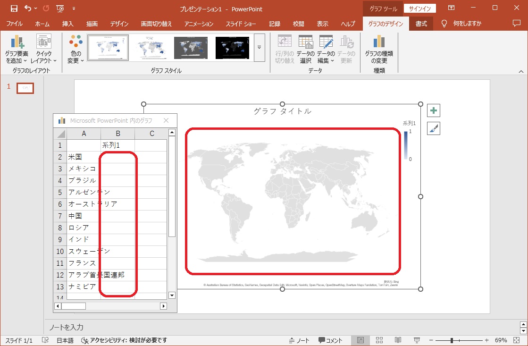This screenshot has height=346, width=528.
Task: Open the Comments (コメント) button in the status bar
Action: [x=330, y=340]
